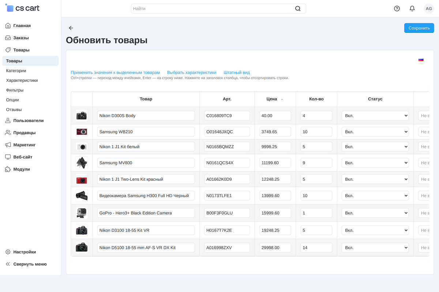Click the person icon beside Пользователи
The height and width of the screenshot is (292, 439).
pyautogui.click(x=8, y=120)
